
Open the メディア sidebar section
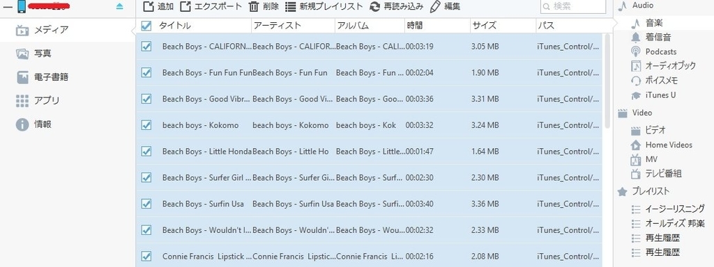[68, 30]
